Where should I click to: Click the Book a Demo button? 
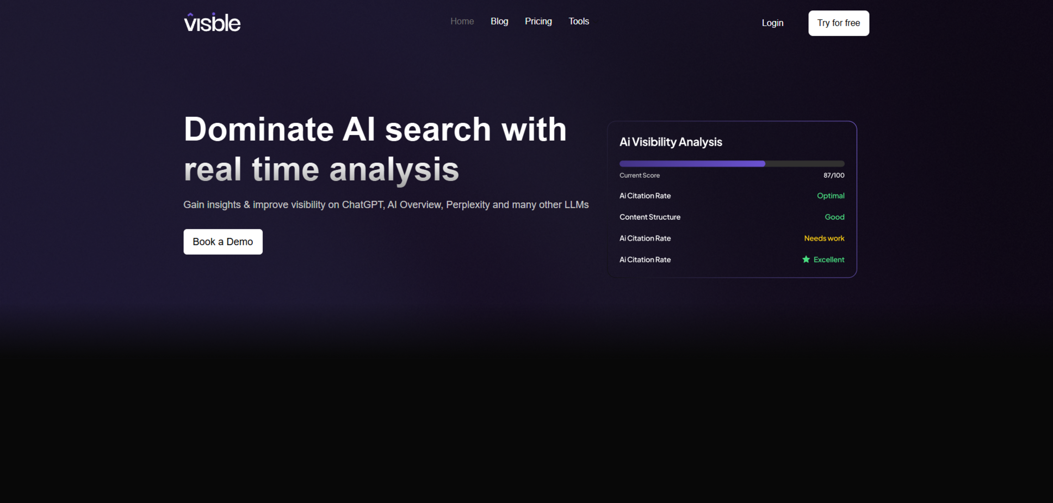[x=223, y=242]
